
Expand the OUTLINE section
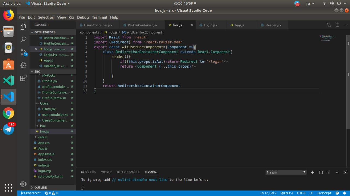tap(40, 188)
